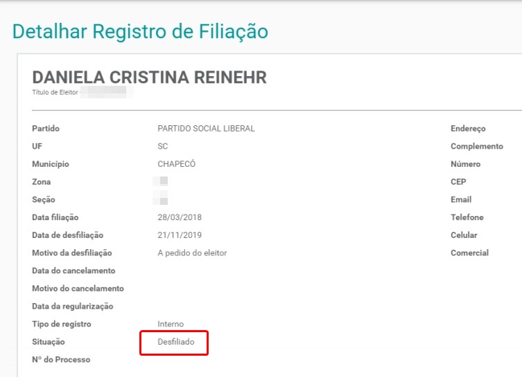522x382 pixels.
Task: Click the Título de Eleitor label
Action: [55, 92]
